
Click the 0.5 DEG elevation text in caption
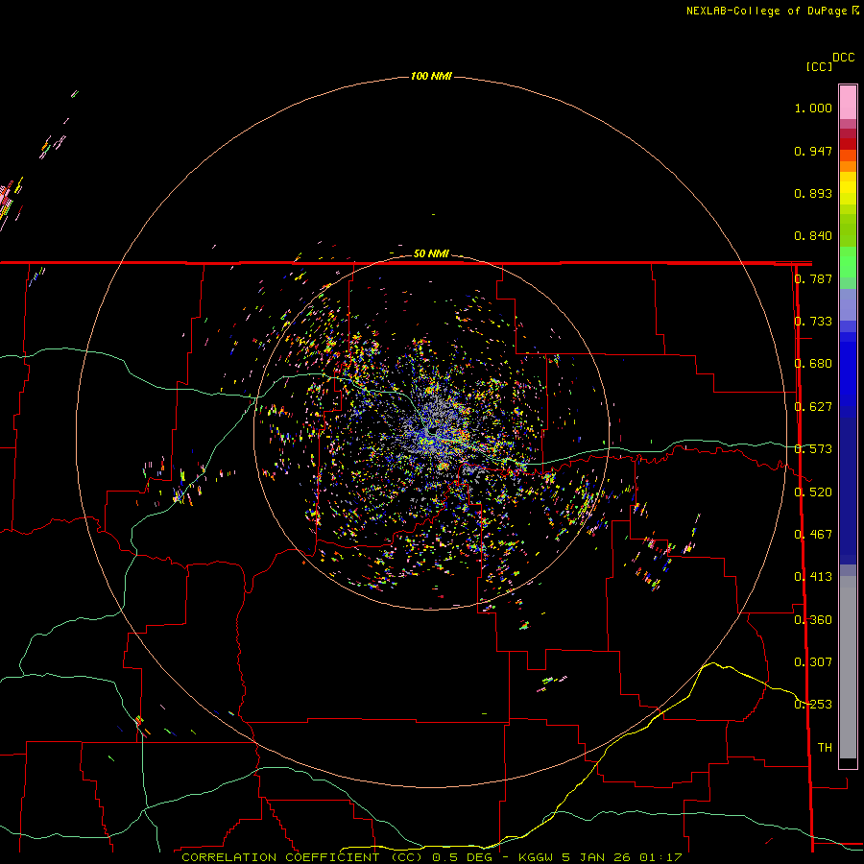click(462, 857)
